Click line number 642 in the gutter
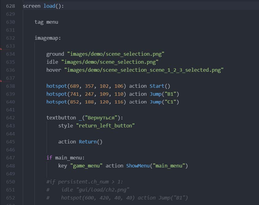Screen dimensions: 259x205 [10, 118]
